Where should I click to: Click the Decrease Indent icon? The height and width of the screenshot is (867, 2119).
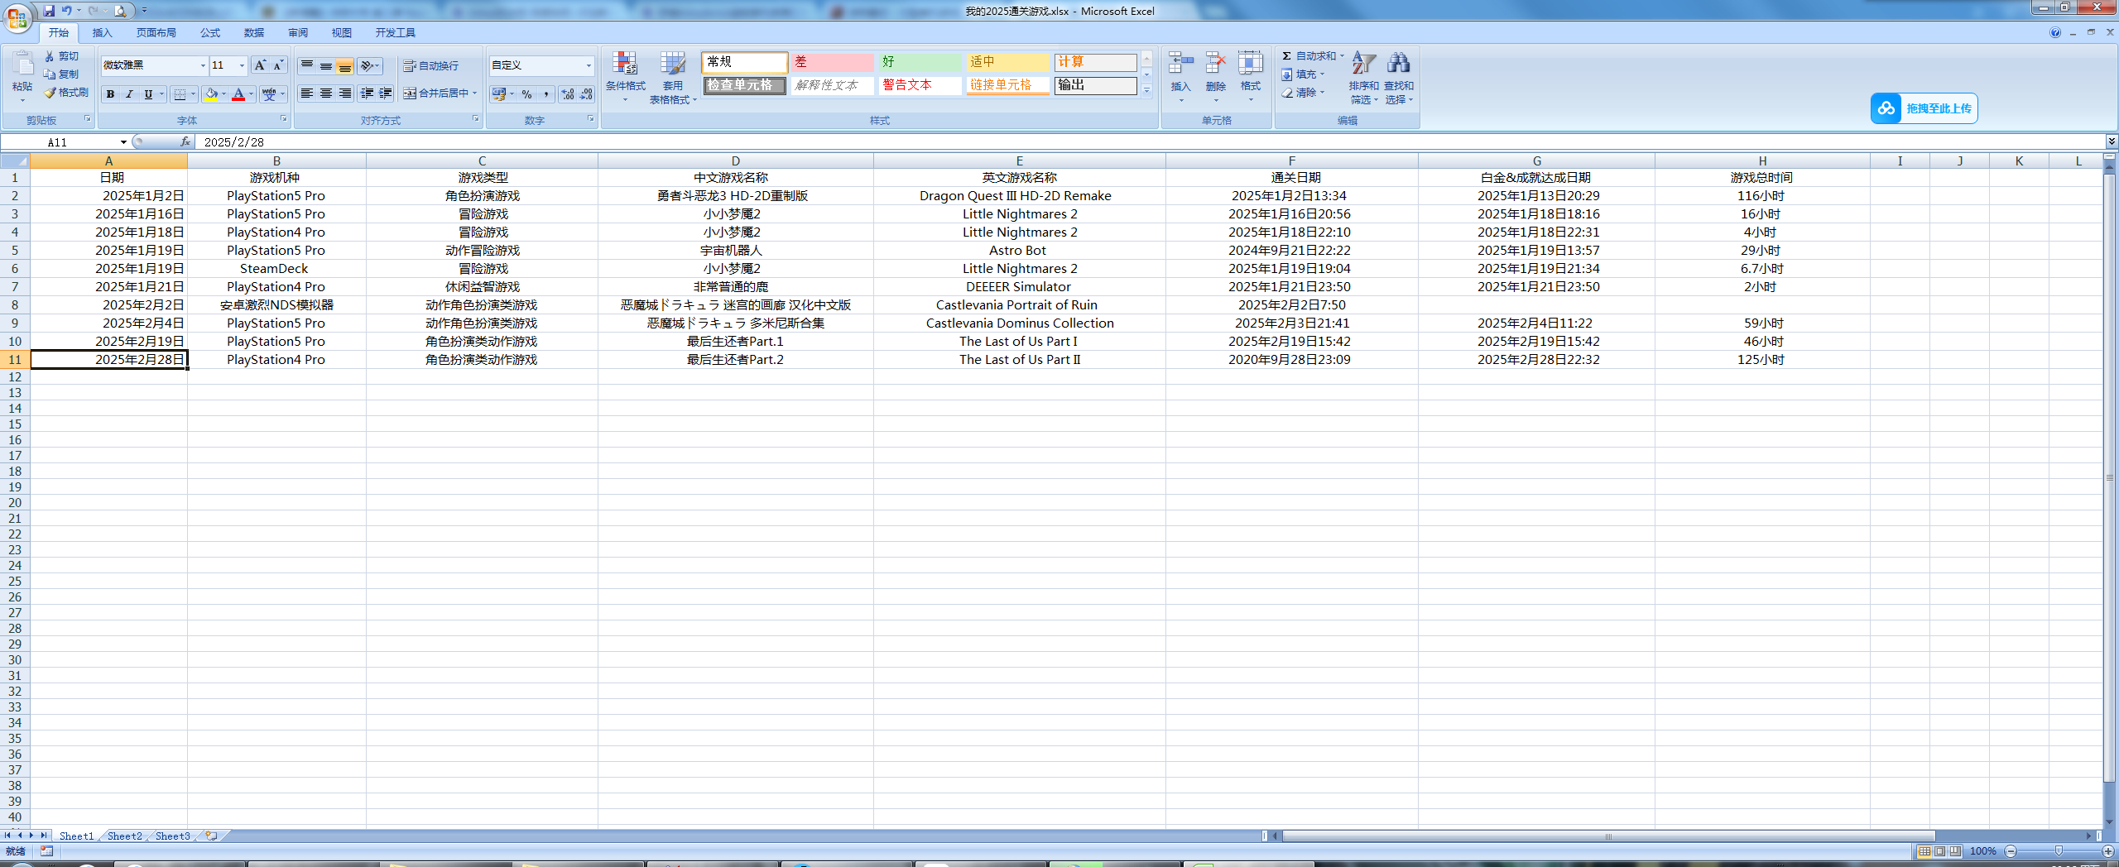coord(367,93)
